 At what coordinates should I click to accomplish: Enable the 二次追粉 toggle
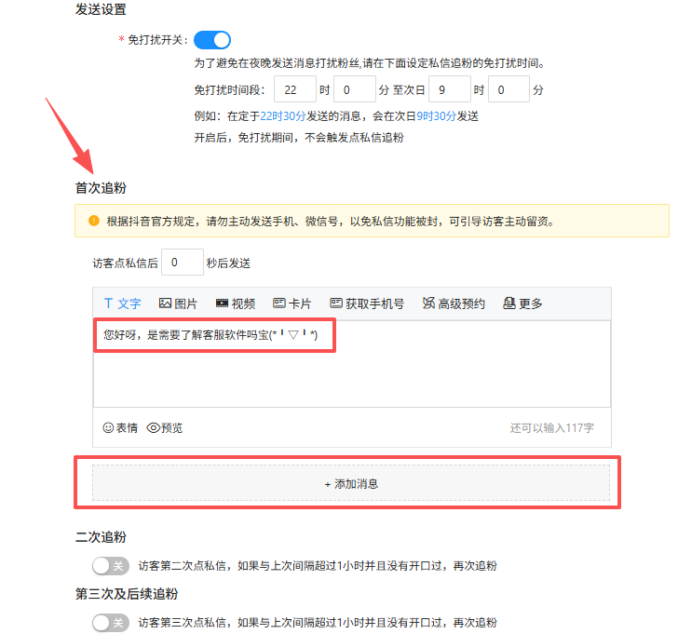click(x=110, y=565)
